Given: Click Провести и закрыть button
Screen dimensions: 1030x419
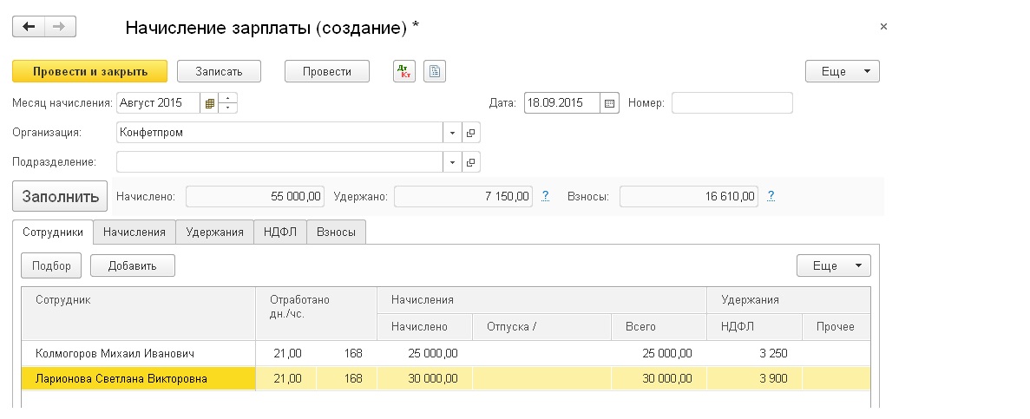Looking at the screenshot, I should coord(90,72).
